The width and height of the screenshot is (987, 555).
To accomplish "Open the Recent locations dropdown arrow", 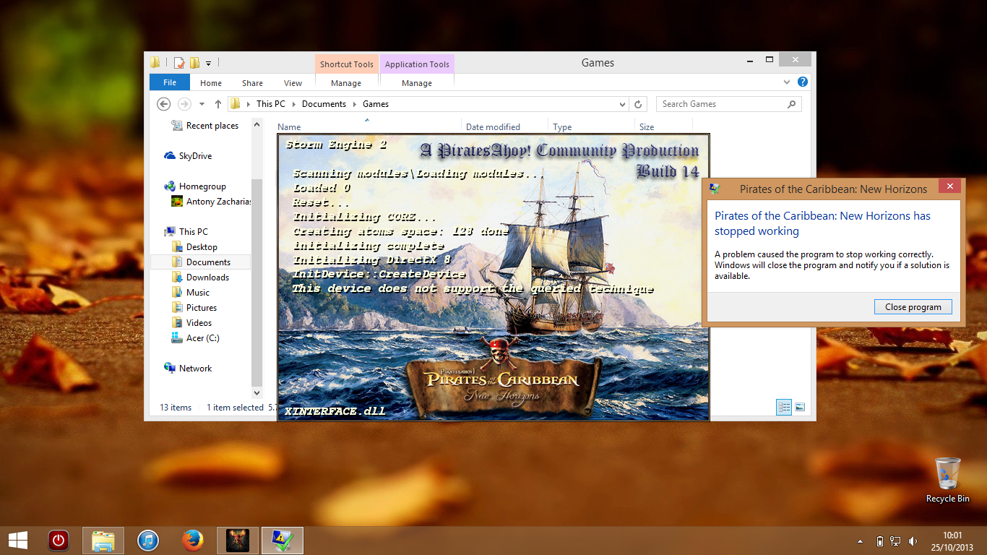I will click(x=202, y=104).
